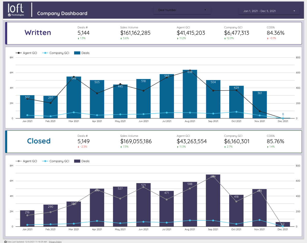Screen dimensions: 307x243
Task: Click the bar labeled 418
Action: tap(236, 211)
